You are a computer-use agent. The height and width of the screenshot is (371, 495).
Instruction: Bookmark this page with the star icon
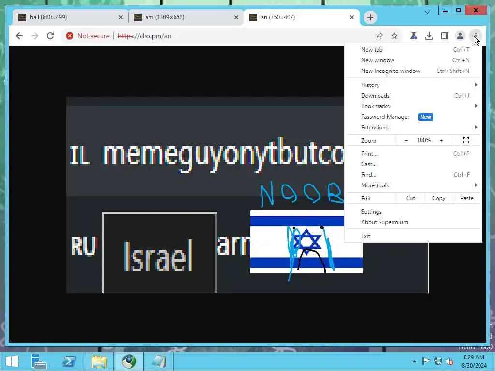tap(394, 36)
